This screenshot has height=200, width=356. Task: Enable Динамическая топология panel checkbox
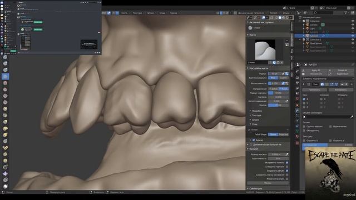[x=251, y=144]
